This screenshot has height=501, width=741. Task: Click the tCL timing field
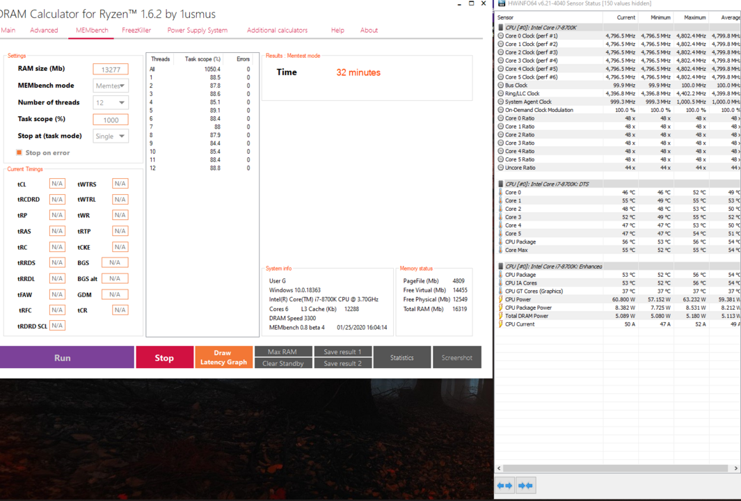(x=57, y=184)
